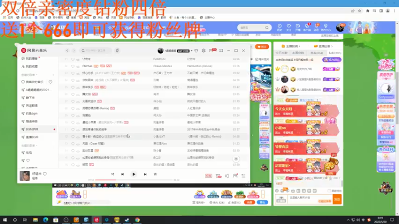The width and height of the screenshot is (399, 224).
Task: Activate voice recognition microphone icon
Action: (117, 51)
